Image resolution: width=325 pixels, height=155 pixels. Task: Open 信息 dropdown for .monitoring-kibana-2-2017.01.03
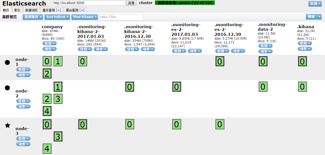(x=85, y=49)
